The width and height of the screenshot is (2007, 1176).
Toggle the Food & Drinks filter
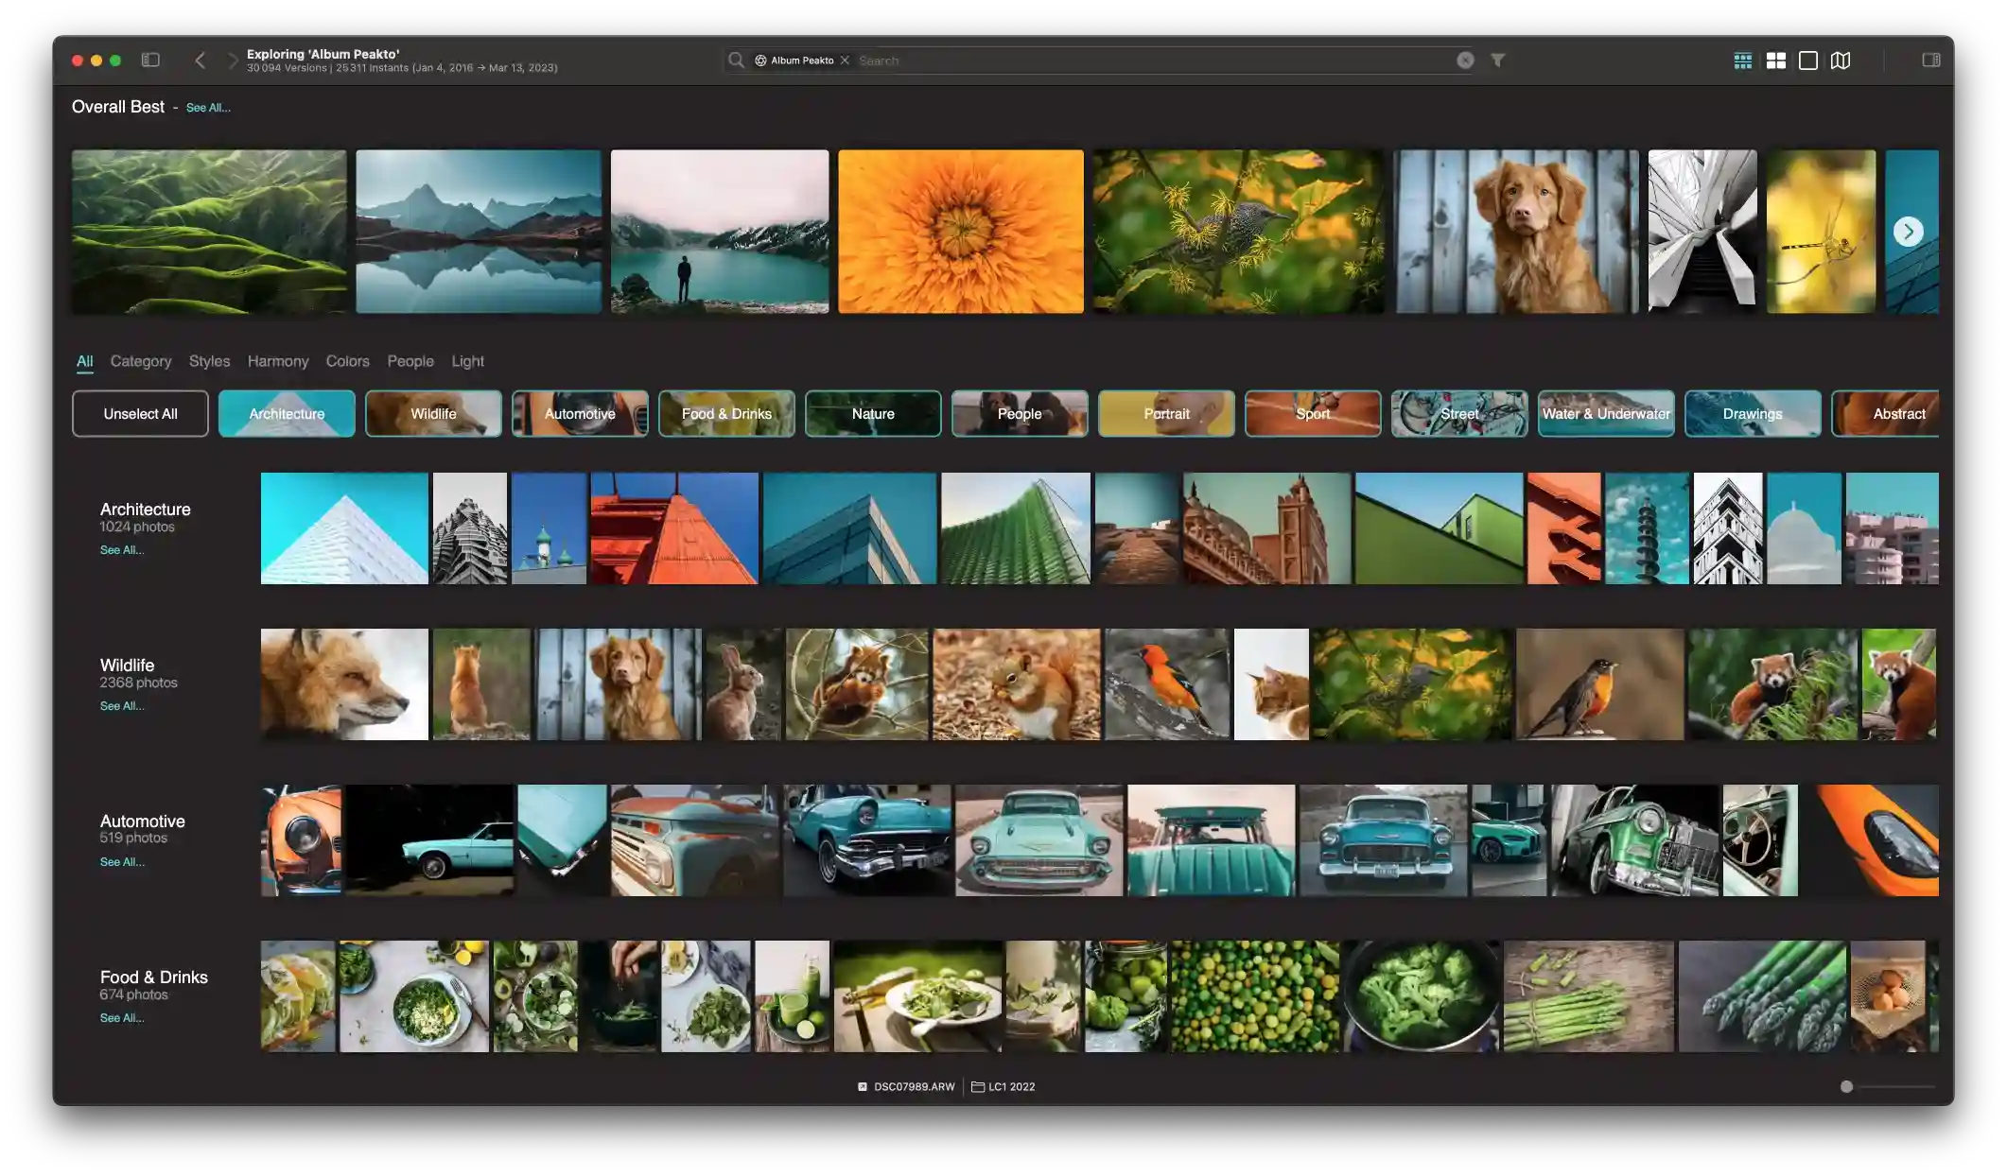tap(726, 414)
